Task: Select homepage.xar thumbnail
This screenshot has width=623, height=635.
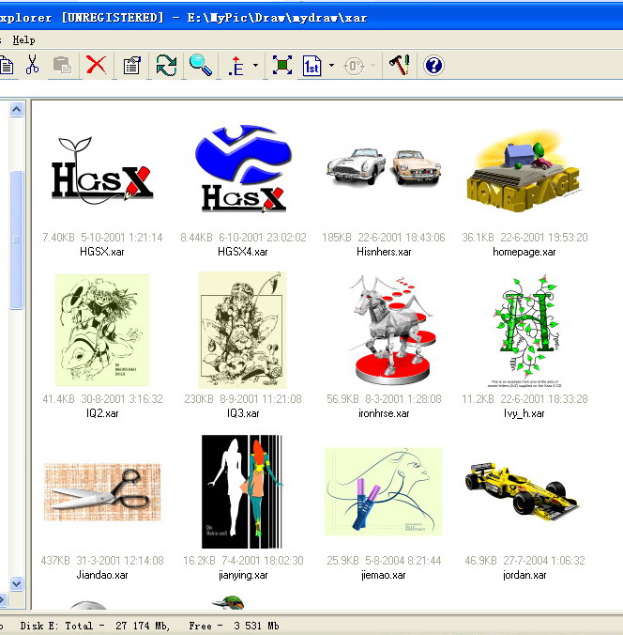Action: pyautogui.click(x=524, y=171)
